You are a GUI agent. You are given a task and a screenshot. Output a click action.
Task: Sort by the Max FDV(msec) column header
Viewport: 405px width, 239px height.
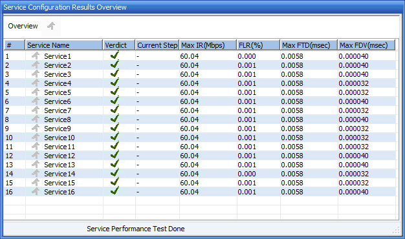(367, 45)
